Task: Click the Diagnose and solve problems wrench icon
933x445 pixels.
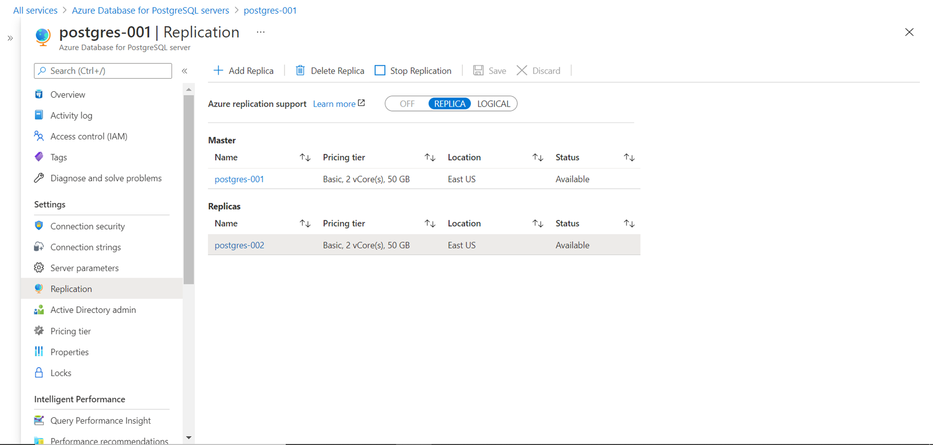Action: [39, 178]
